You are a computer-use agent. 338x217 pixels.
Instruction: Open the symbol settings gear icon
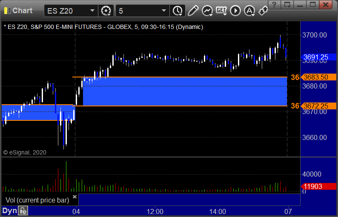tap(106, 11)
